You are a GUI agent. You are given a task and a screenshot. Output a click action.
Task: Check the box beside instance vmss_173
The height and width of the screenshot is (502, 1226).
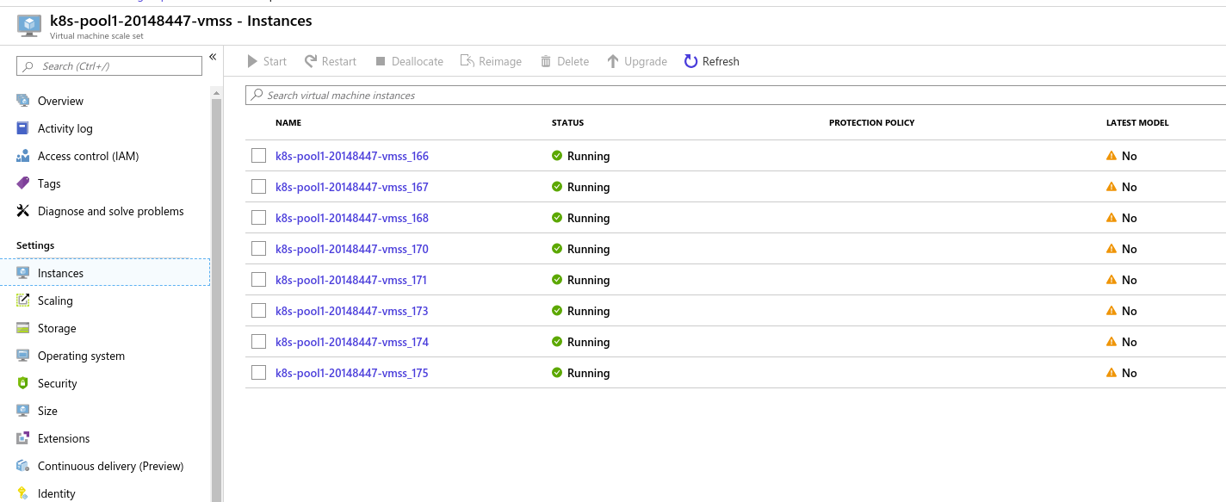pos(258,311)
